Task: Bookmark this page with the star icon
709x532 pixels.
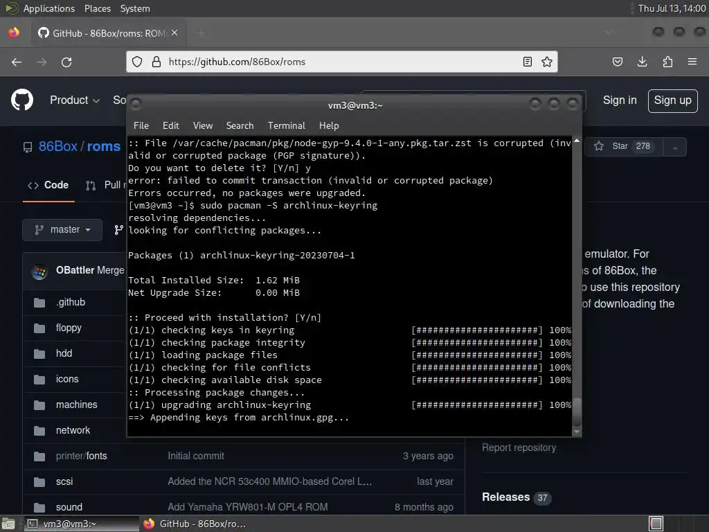Action: point(547,62)
